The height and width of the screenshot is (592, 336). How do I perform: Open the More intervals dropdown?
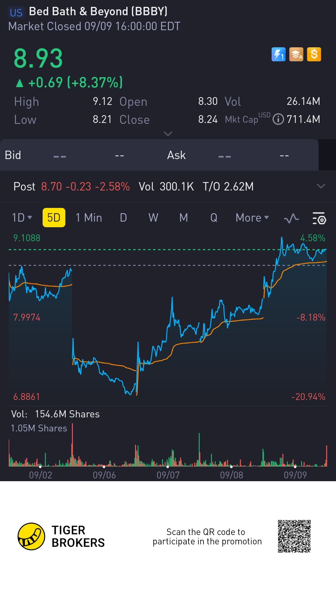[x=252, y=218]
